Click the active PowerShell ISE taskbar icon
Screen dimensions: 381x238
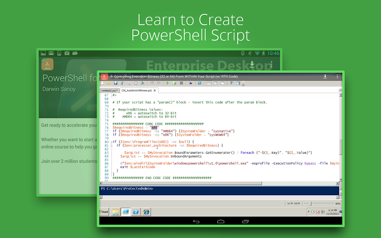click(126, 212)
